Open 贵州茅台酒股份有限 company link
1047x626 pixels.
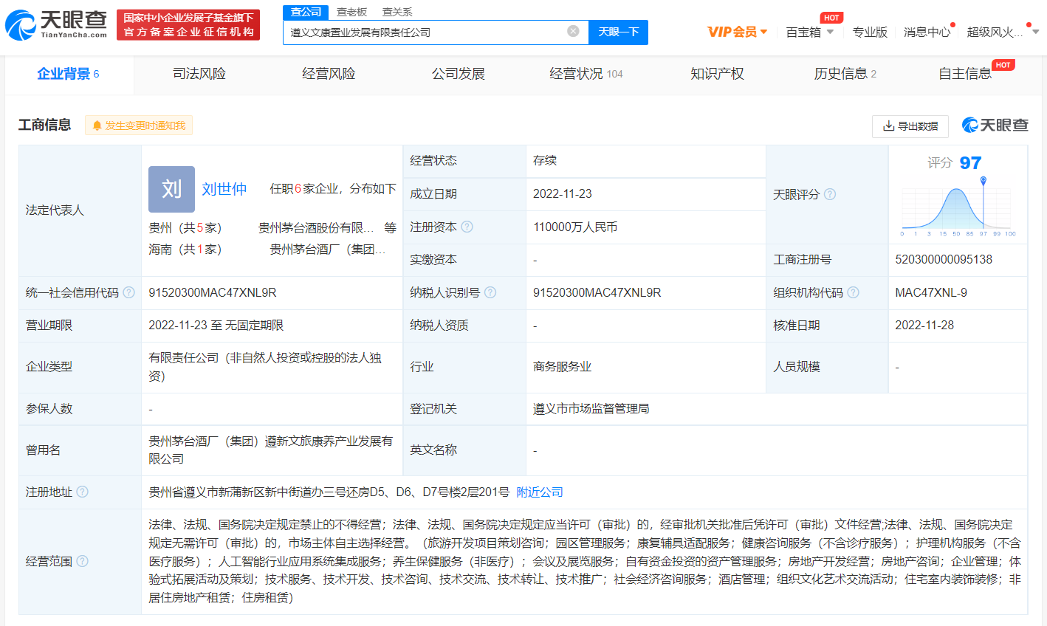(x=316, y=228)
